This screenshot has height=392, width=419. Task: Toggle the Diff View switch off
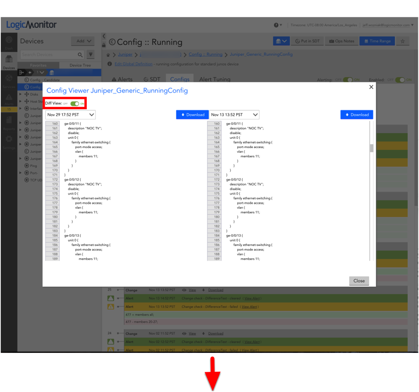click(74, 104)
